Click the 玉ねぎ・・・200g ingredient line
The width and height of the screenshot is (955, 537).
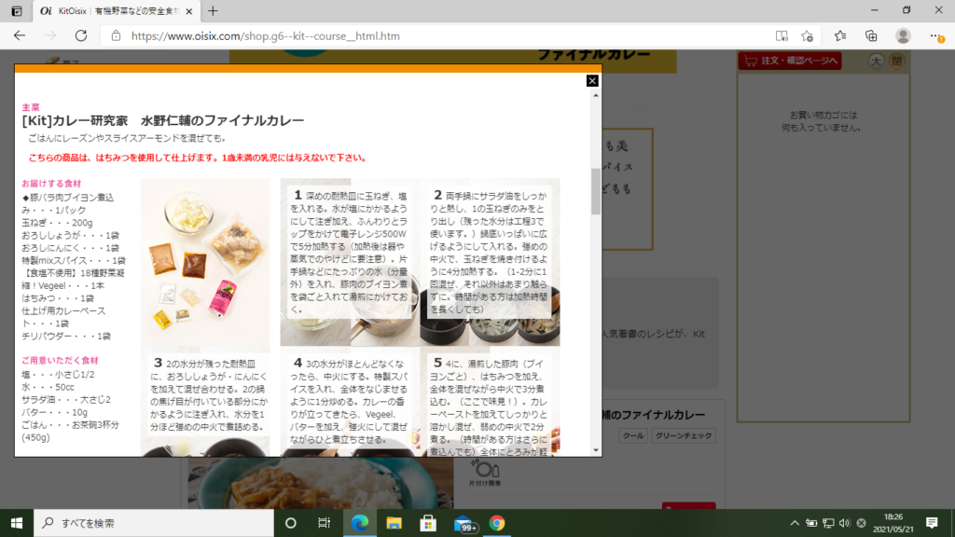[57, 223]
